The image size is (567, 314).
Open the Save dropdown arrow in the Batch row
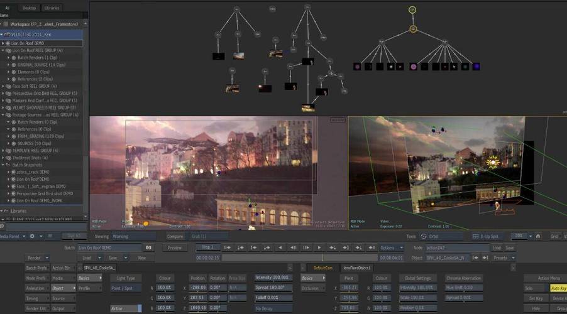coord(126,258)
